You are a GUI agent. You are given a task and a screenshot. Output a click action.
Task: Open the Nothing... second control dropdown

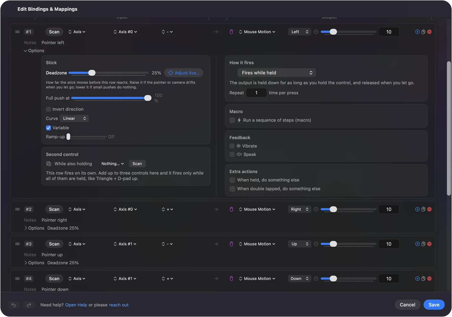point(113,164)
